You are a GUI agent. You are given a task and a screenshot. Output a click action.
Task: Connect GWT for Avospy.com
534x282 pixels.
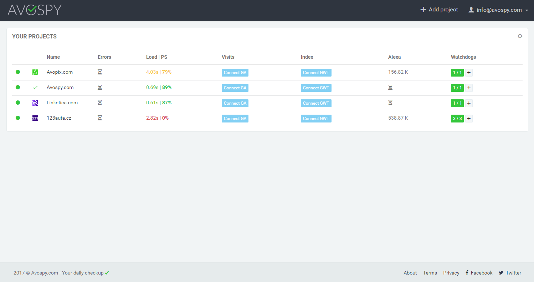[x=316, y=88]
